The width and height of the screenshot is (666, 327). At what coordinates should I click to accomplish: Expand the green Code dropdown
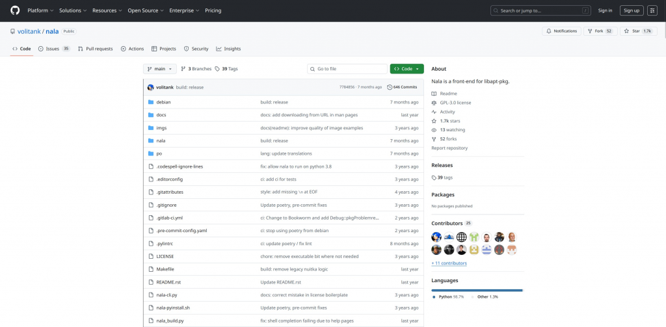tap(406, 69)
